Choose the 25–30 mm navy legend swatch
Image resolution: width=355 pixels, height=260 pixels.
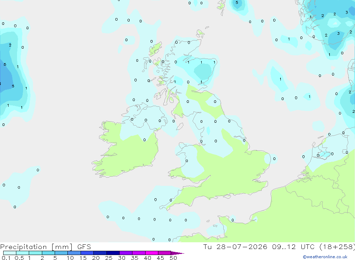113,253
